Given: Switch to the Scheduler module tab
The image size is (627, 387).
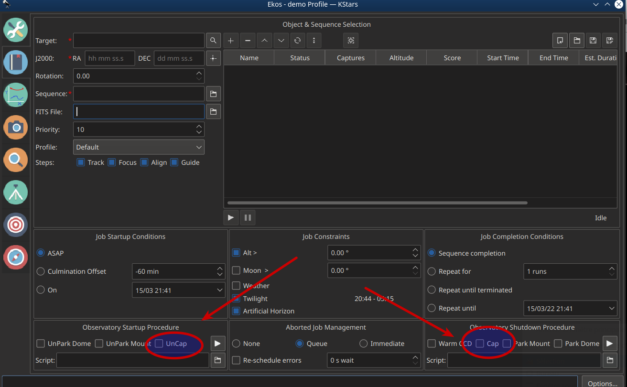Looking at the screenshot, I should pyautogui.click(x=16, y=62).
